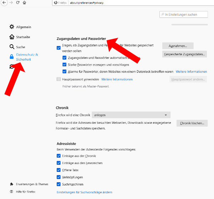Expand the Chronik 'anlegen' dropdown
The width and height of the screenshot is (214, 199).
[131, 115]
